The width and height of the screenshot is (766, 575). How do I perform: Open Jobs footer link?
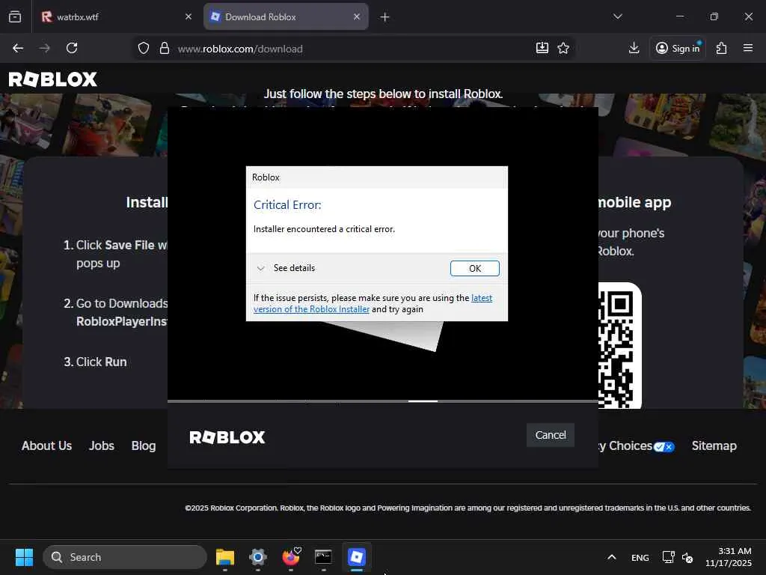(x=102, y=446)
